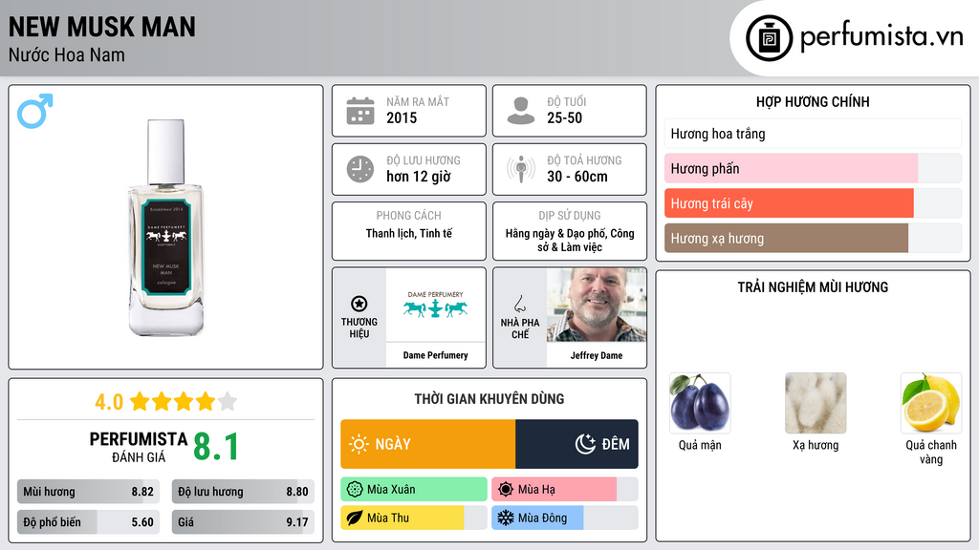Click the moon icon in the Đêm bar
Screen dimensions: 979x550
(x=585, y=444)
